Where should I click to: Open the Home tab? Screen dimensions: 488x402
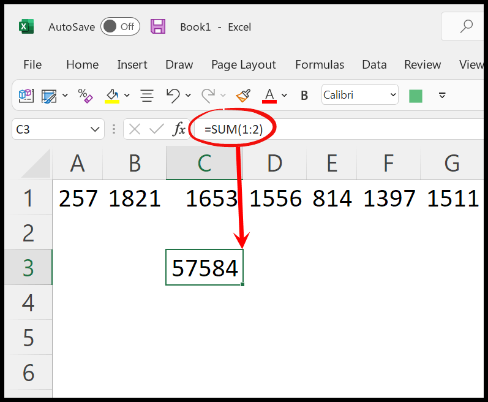click(83, 64)
